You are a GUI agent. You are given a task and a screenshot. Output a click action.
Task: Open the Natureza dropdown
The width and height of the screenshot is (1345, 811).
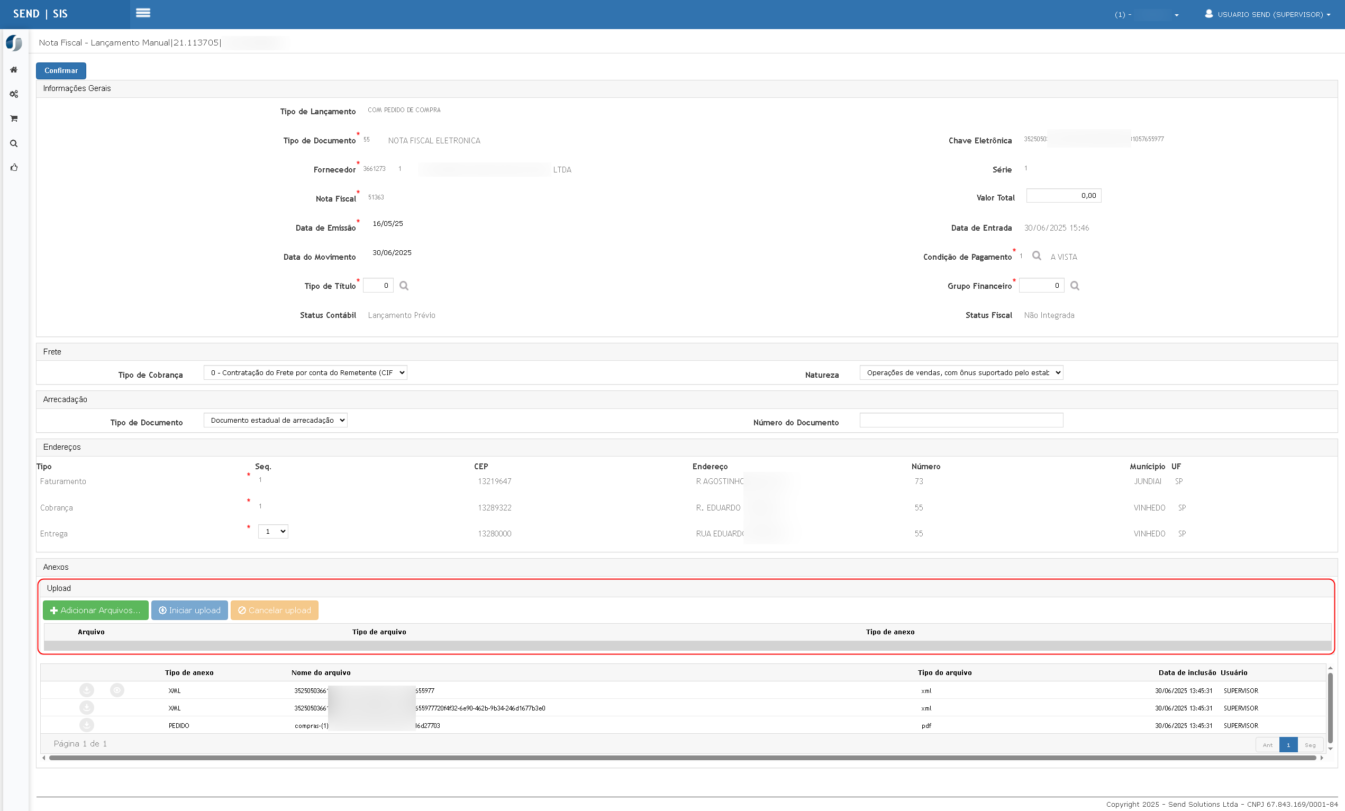[x=961, y=373]
